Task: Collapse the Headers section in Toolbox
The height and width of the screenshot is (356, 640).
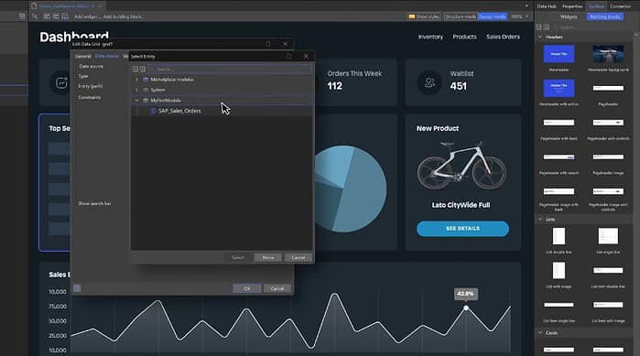Action: coord(540,38)
